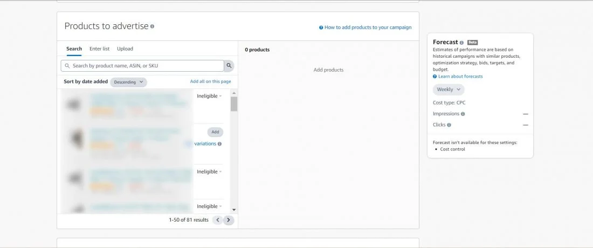Go to previous page of product results
593x248 pixels.
click(x=217, y=220)
